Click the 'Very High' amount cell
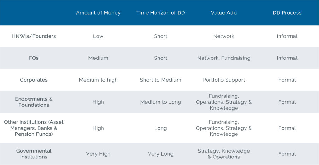The height and width of the screenshot is (165, 319). pos(98,154)
